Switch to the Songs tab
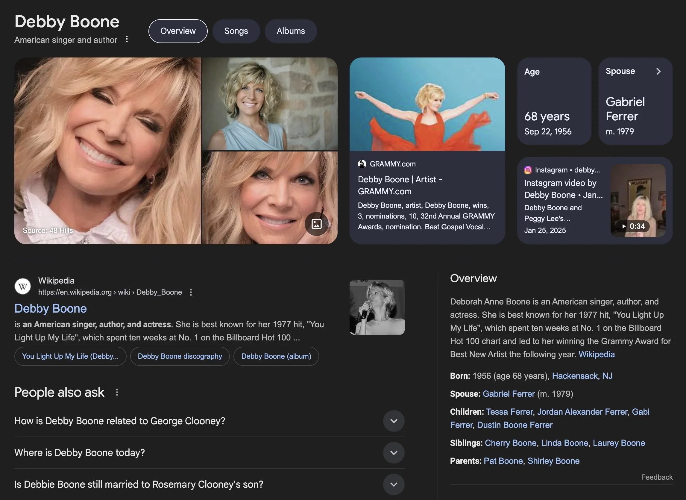Image resolution: width=686 pixels, height=500 pixels. click(236, 31)
